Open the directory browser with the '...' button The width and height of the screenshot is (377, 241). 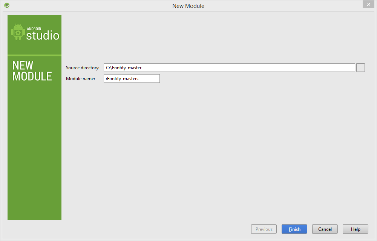coord(360,67)
